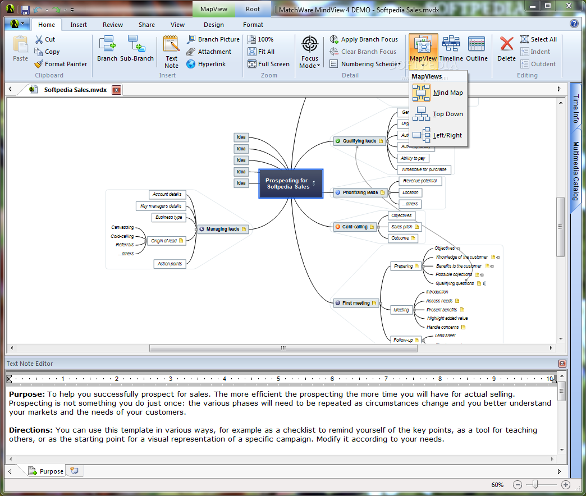This screenshot has height=496, width=586.
Task: Click Clear Branch Focus
Action: click(363, 52)
